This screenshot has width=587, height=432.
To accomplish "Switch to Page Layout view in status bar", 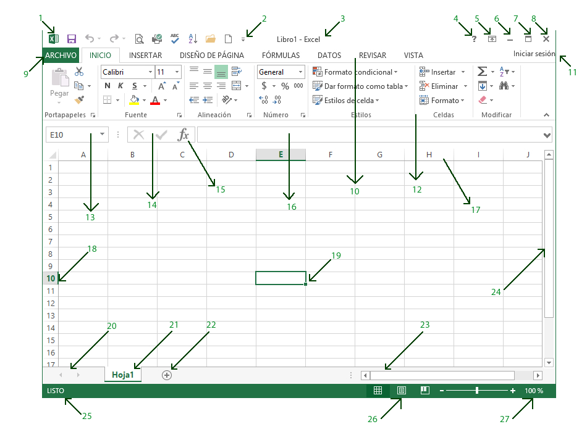I will (x=402, y=391).
